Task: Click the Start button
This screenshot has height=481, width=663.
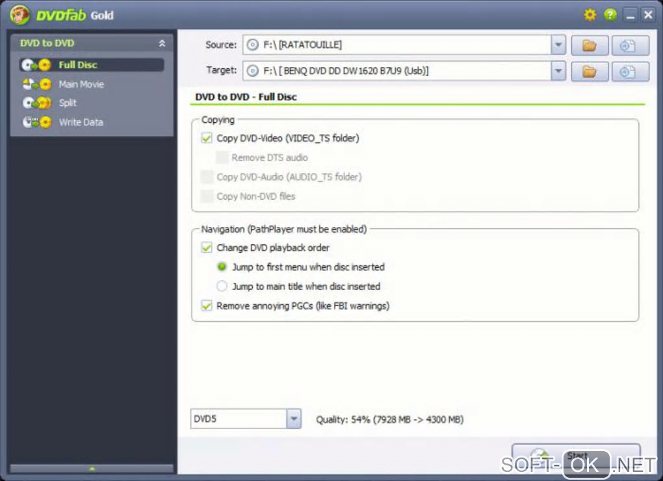Action: click(x=576, y=455)
